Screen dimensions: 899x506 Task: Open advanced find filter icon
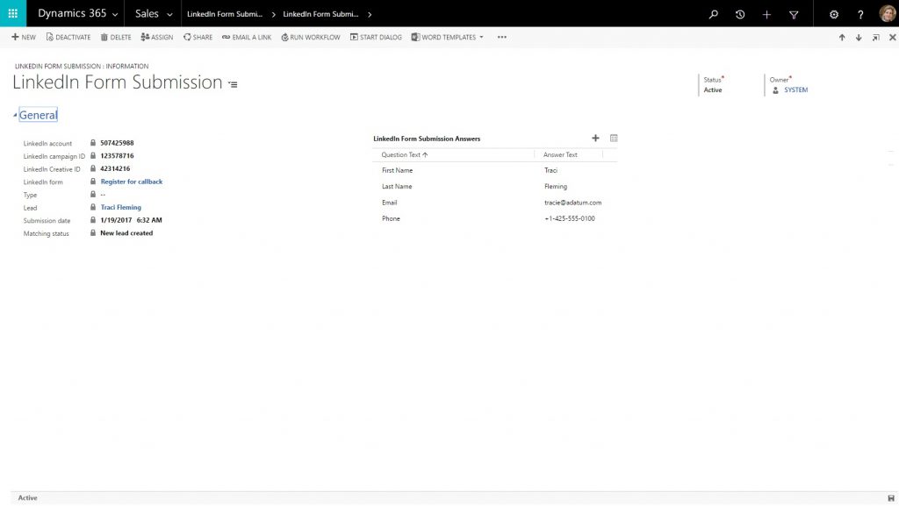[794, 14]
